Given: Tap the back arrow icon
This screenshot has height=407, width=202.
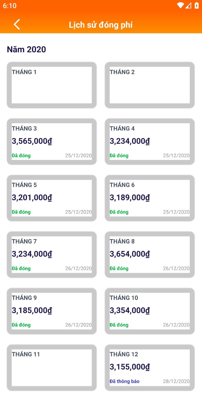Looking at the screenshot, I should click(17, 24).
